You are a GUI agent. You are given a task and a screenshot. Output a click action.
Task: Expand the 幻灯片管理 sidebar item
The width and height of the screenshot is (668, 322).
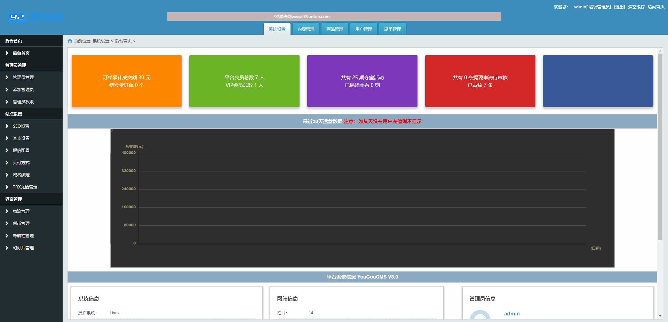point(23,248)
